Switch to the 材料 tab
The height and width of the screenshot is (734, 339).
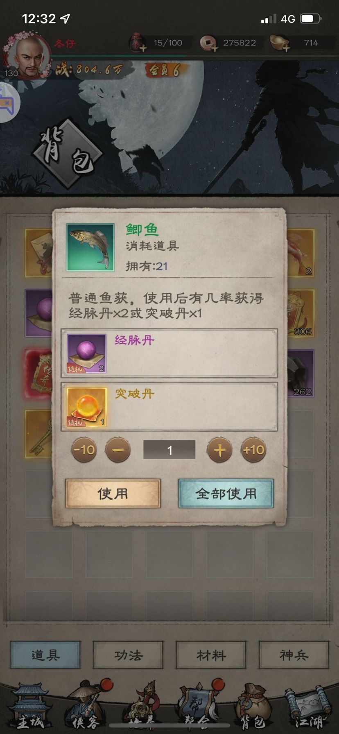(x=211, y=655)
